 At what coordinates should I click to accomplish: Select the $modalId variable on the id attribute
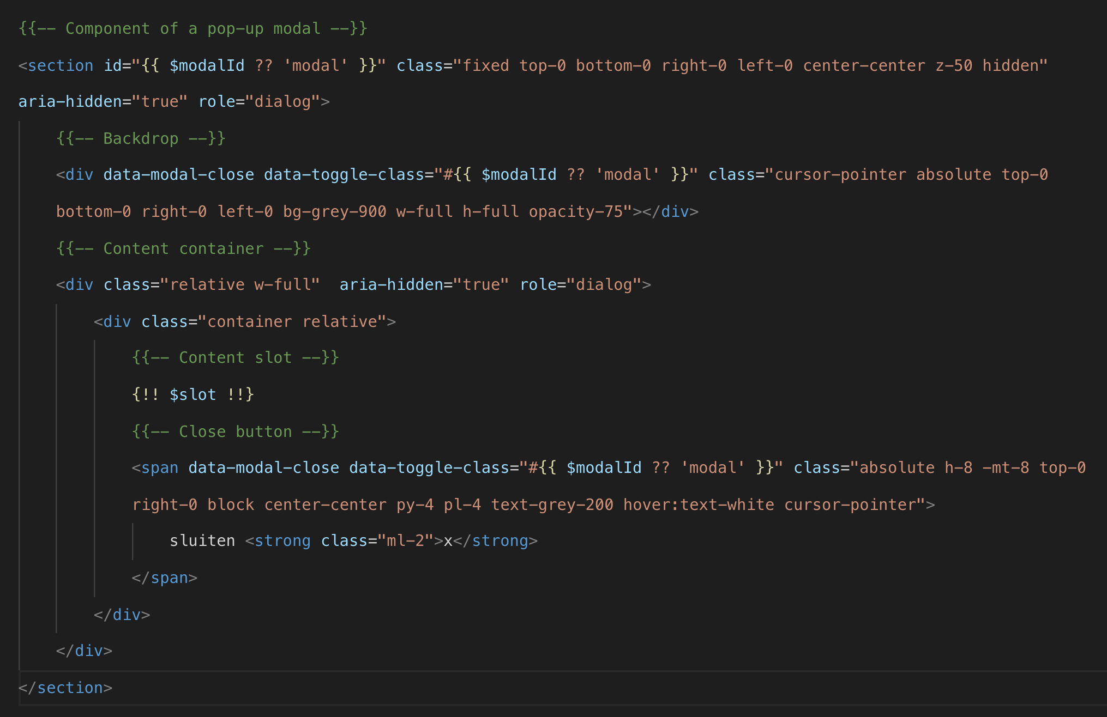click(x=208, y=65)
